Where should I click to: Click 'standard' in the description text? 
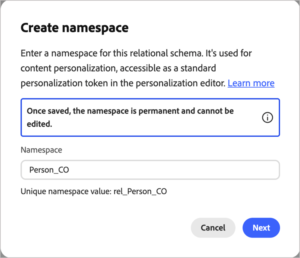(197, 68)
